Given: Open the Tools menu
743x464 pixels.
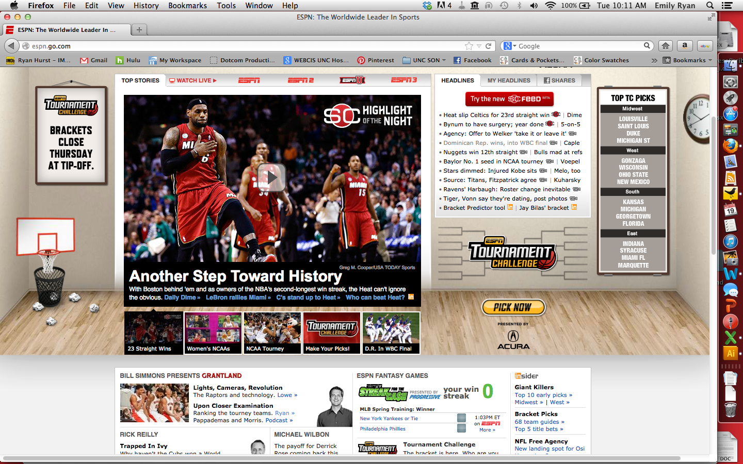Looking at the screenshot, I should tap(226, 5).
